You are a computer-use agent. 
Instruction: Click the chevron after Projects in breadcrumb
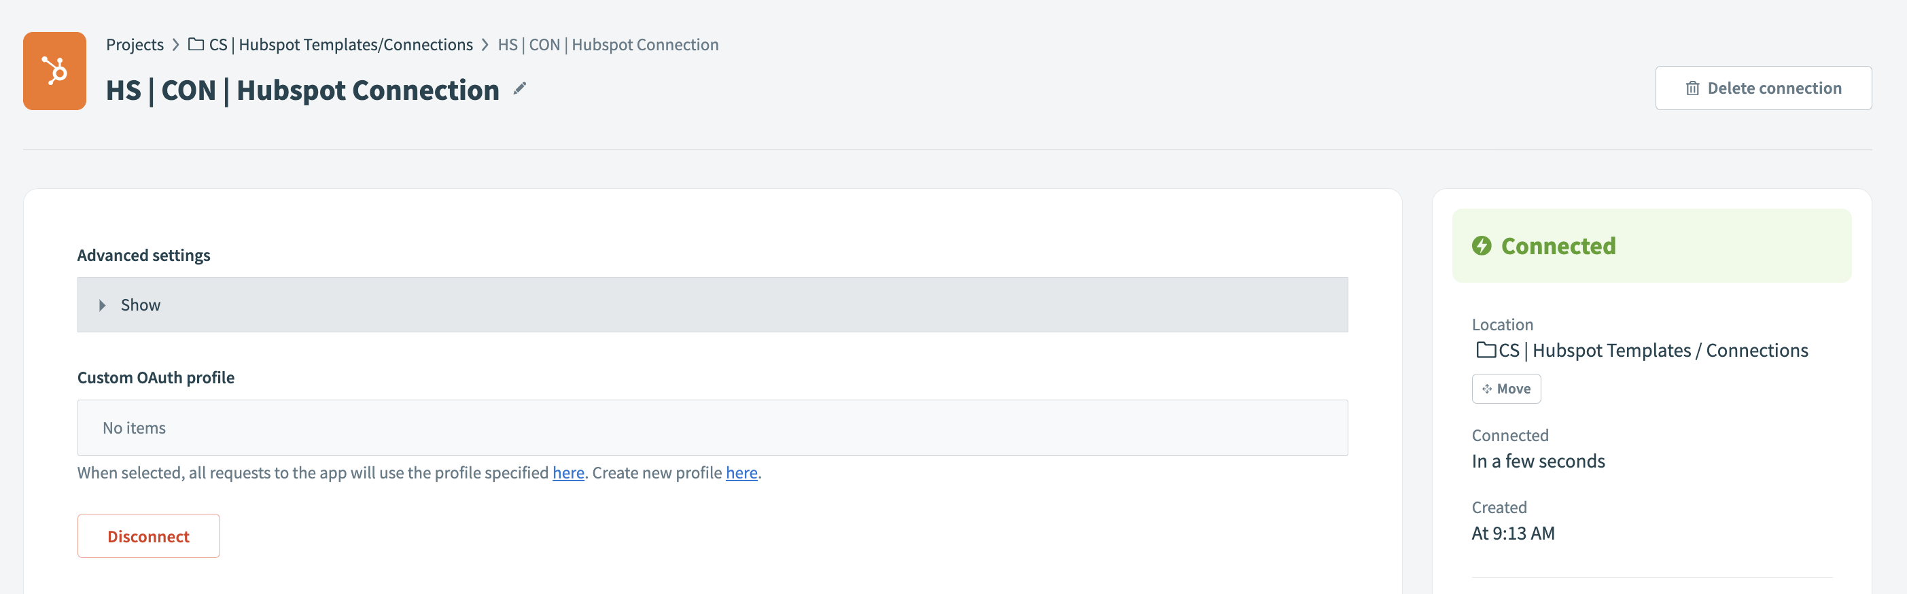176,44
